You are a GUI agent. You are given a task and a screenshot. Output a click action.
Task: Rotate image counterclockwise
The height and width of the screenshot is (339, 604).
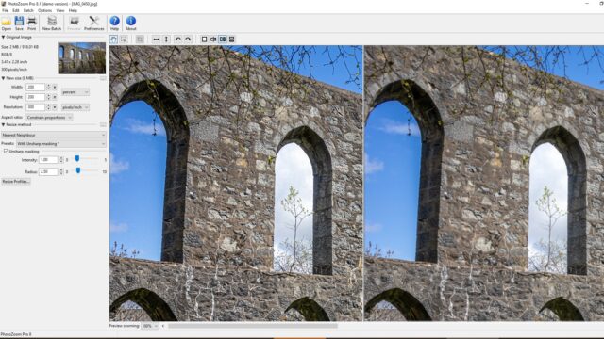tap(177, 40)
